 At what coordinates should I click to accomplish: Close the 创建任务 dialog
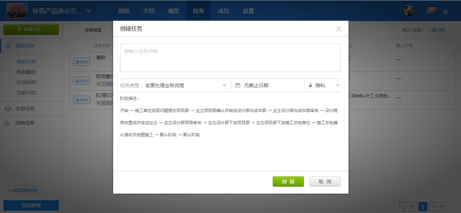click(x=338, y=29)
